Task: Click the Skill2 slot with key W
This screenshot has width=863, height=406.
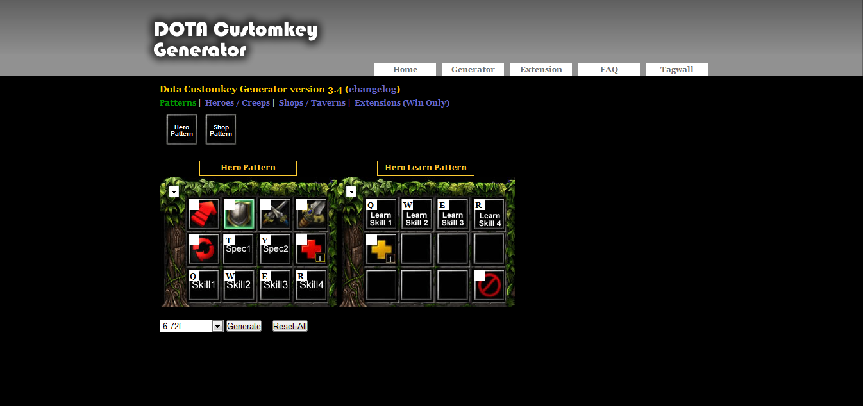Action: [239, 285]
